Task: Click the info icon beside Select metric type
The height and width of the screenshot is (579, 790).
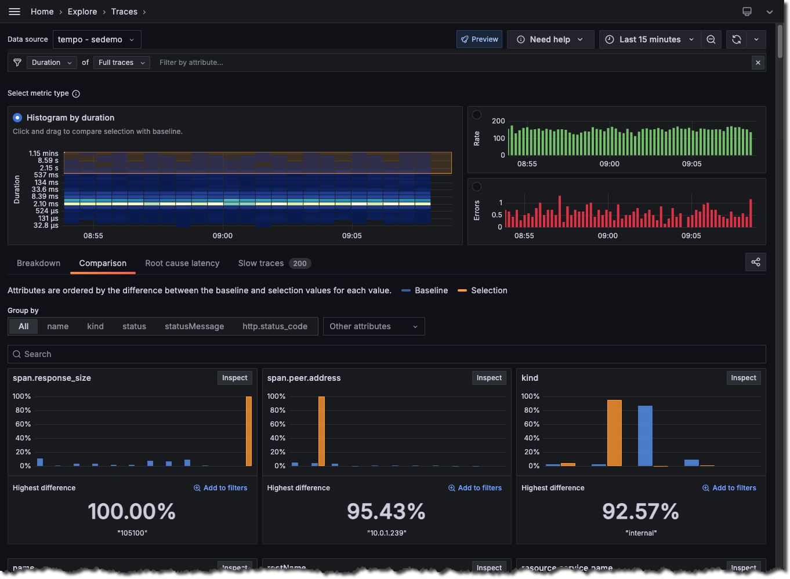Action: click(76, 93)
